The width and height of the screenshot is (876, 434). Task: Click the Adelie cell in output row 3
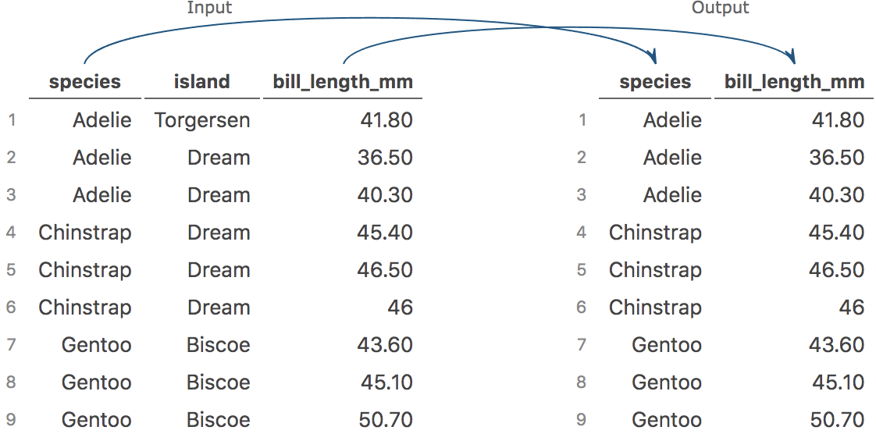point(672,195)
